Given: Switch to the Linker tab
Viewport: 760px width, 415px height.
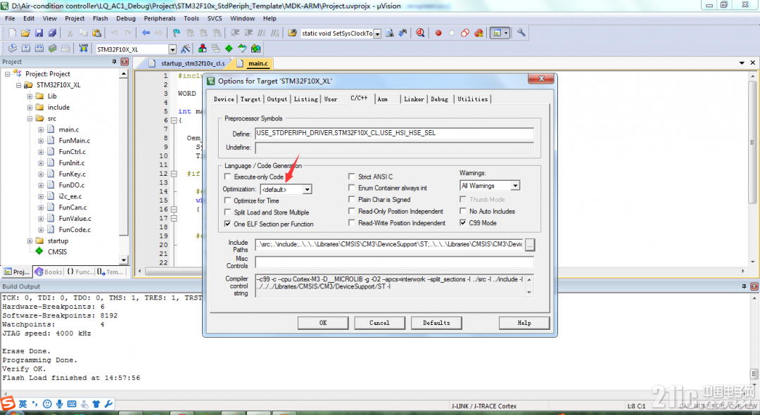Looking at the screenshot, I should tap(414, 98).
